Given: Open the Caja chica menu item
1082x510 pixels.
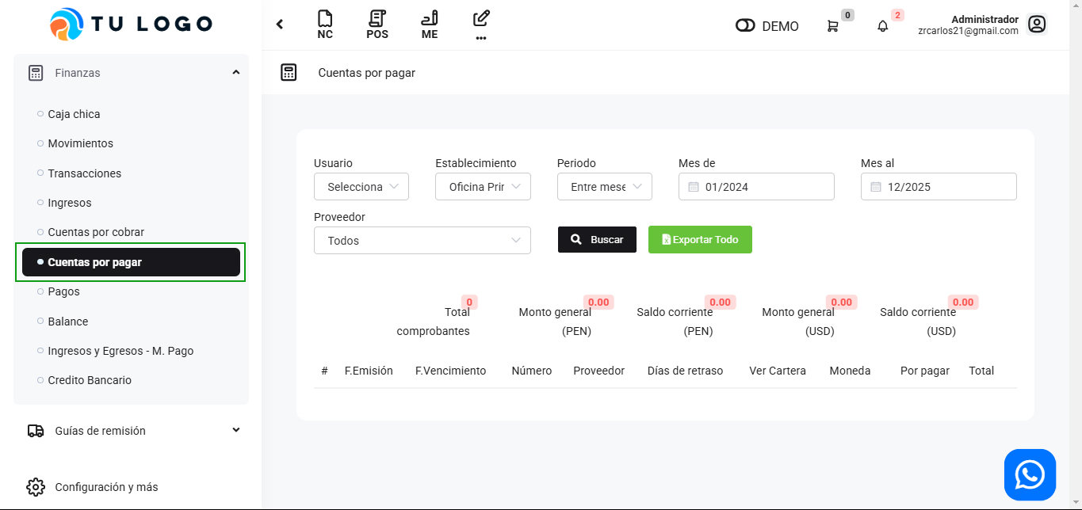Looking at the screenshot, I should coord(74,114).
